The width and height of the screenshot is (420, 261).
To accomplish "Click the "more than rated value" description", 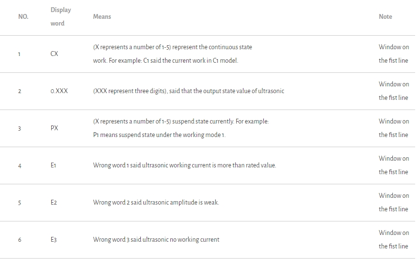I will pyautogui.click(x=184, y=165).
